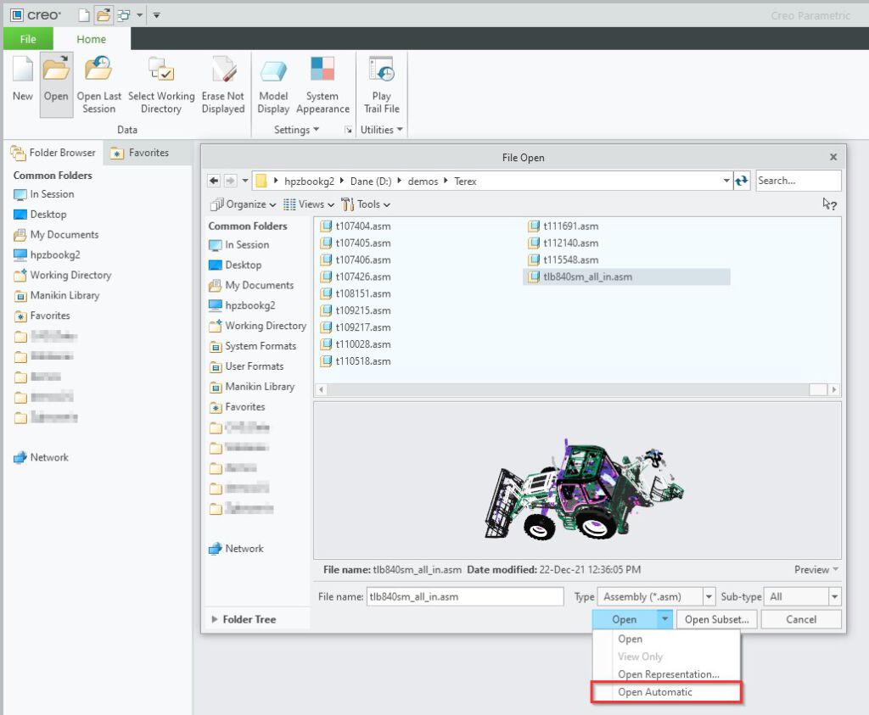Click Dane (D:) in address path
Image resolution: width=869 pixels, height=715 pixels.
pyautogui.click(x=371, y=182)
